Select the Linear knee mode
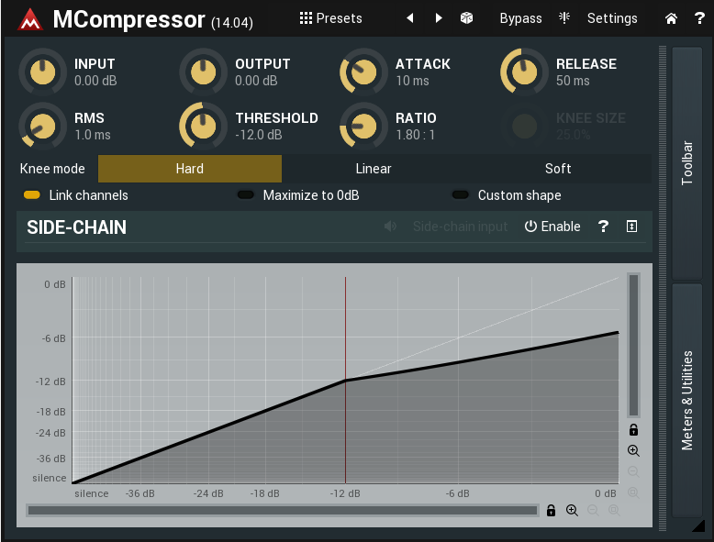The image size is (714, 542). [374, 169]
